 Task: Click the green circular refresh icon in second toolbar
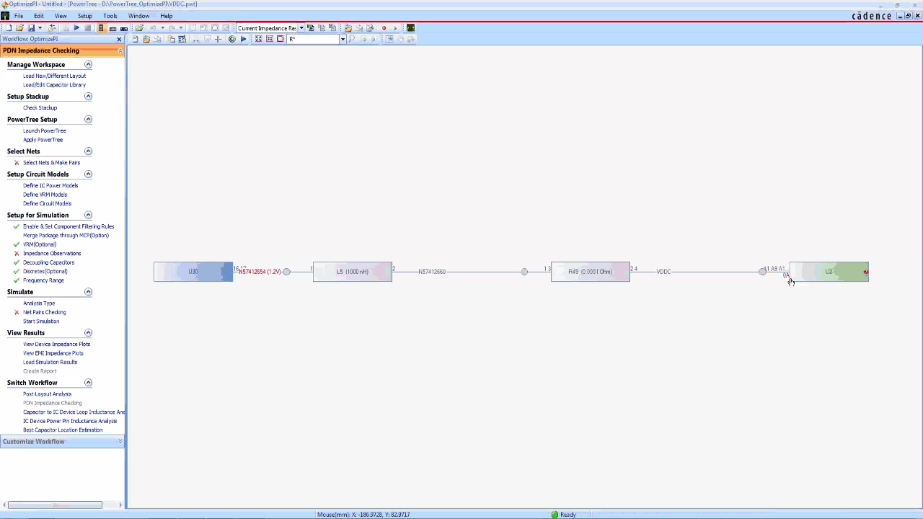coord(232,39)
